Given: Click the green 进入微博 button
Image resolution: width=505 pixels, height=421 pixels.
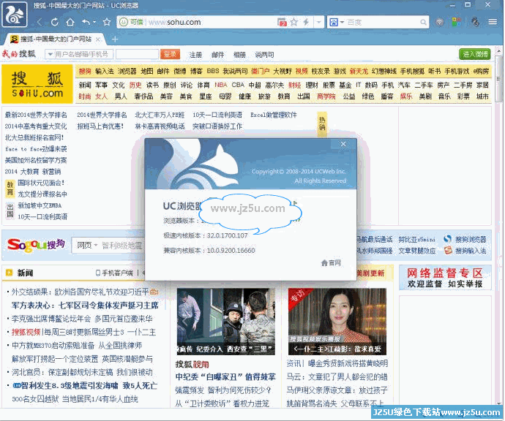Looking at the screenshot, I should click(x=475, y=54).
